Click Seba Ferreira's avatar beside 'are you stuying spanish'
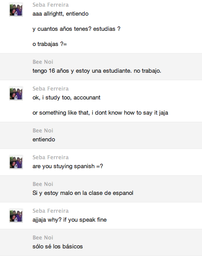The height and width of the screenshot is (256, 202). click(x=16, y=162)
